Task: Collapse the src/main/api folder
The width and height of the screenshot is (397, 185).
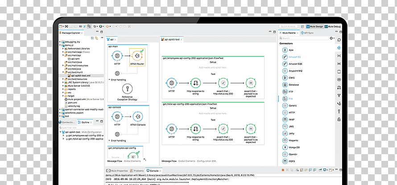Action: 63,55
